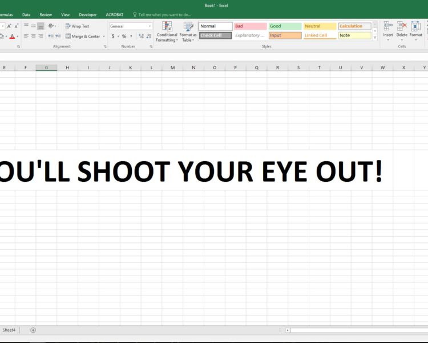Click the horizontal scrollbar left arrow
The height and width of the screenshot is (343, 428).
coord(288,330)
